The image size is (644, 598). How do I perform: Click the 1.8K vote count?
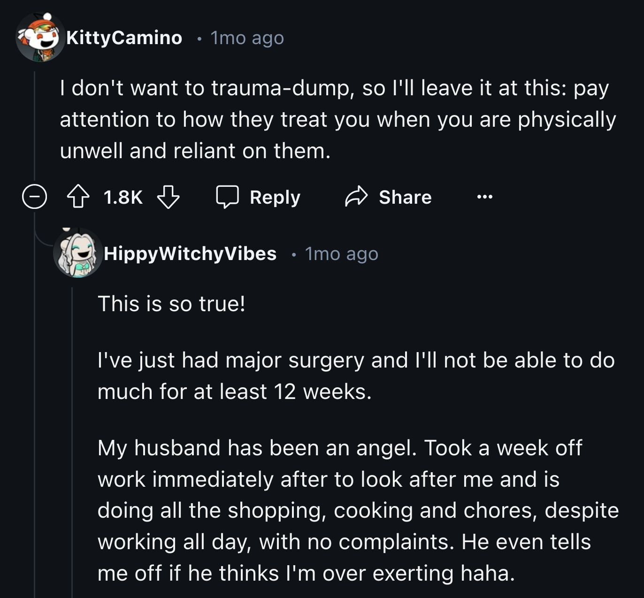124,198
